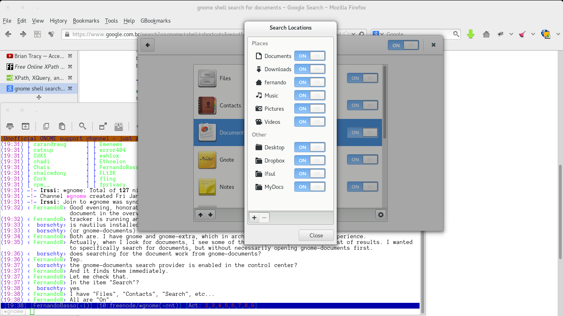This screenshot has width=563, height=316.
Task: Switch to XPath, XQuery tab
Action: pyautogui.click(x=39, y=78)
